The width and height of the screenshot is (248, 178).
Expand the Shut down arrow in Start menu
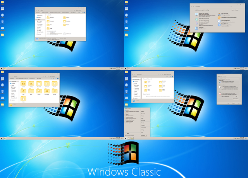click(x=146, y=136)
